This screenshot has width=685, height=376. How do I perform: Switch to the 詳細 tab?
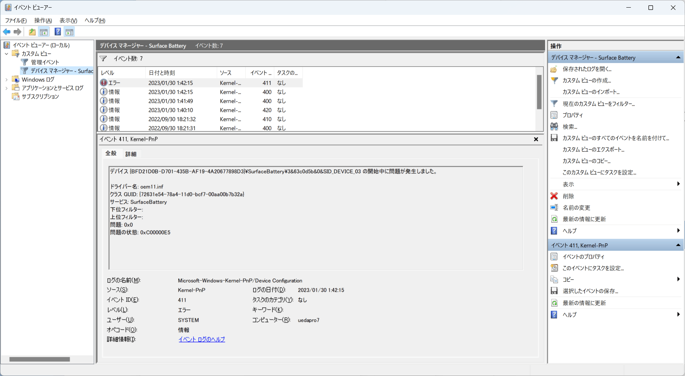click(131, 154)
